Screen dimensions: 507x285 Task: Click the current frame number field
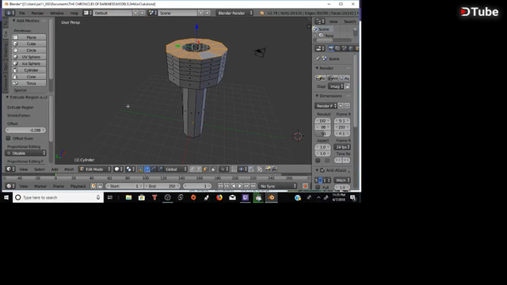click(x=197, y=186)
